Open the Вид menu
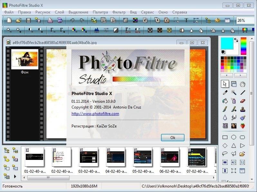The width and height of the screenshot is (257, 192). [133, 12]
